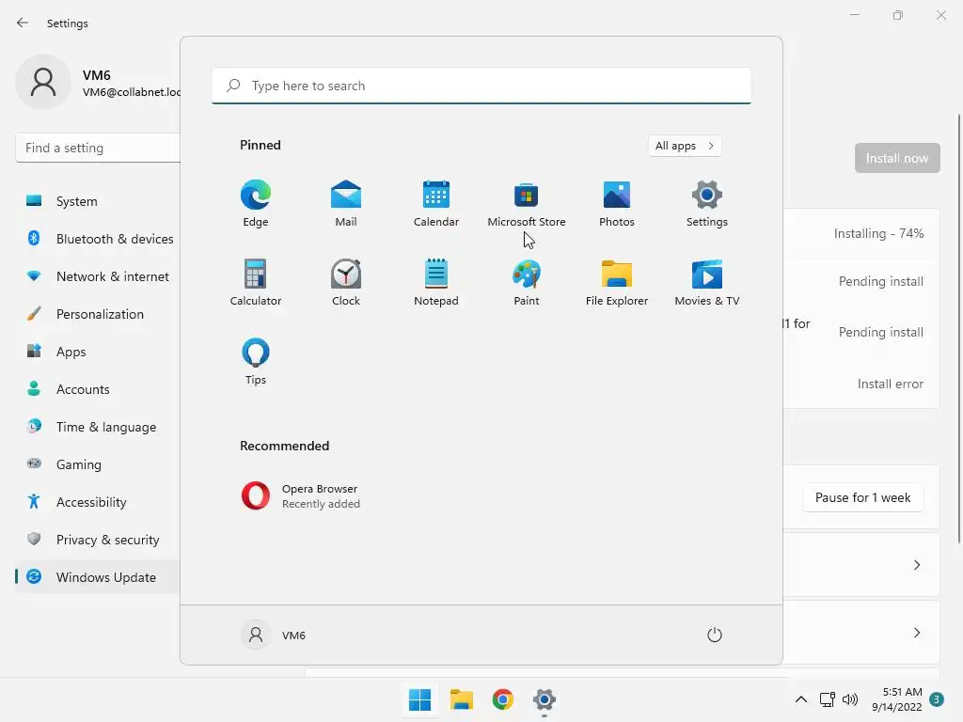The width and height of the screenshot is (963, 722).
Task: Select Windows Update in sidebar
Action: pyautogui.click(x=98, y=577)
